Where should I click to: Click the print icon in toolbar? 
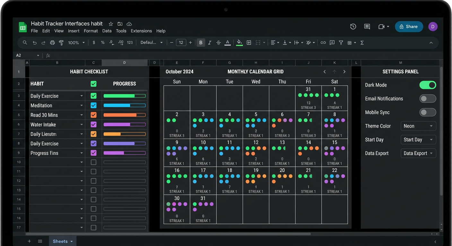[52, 43]
